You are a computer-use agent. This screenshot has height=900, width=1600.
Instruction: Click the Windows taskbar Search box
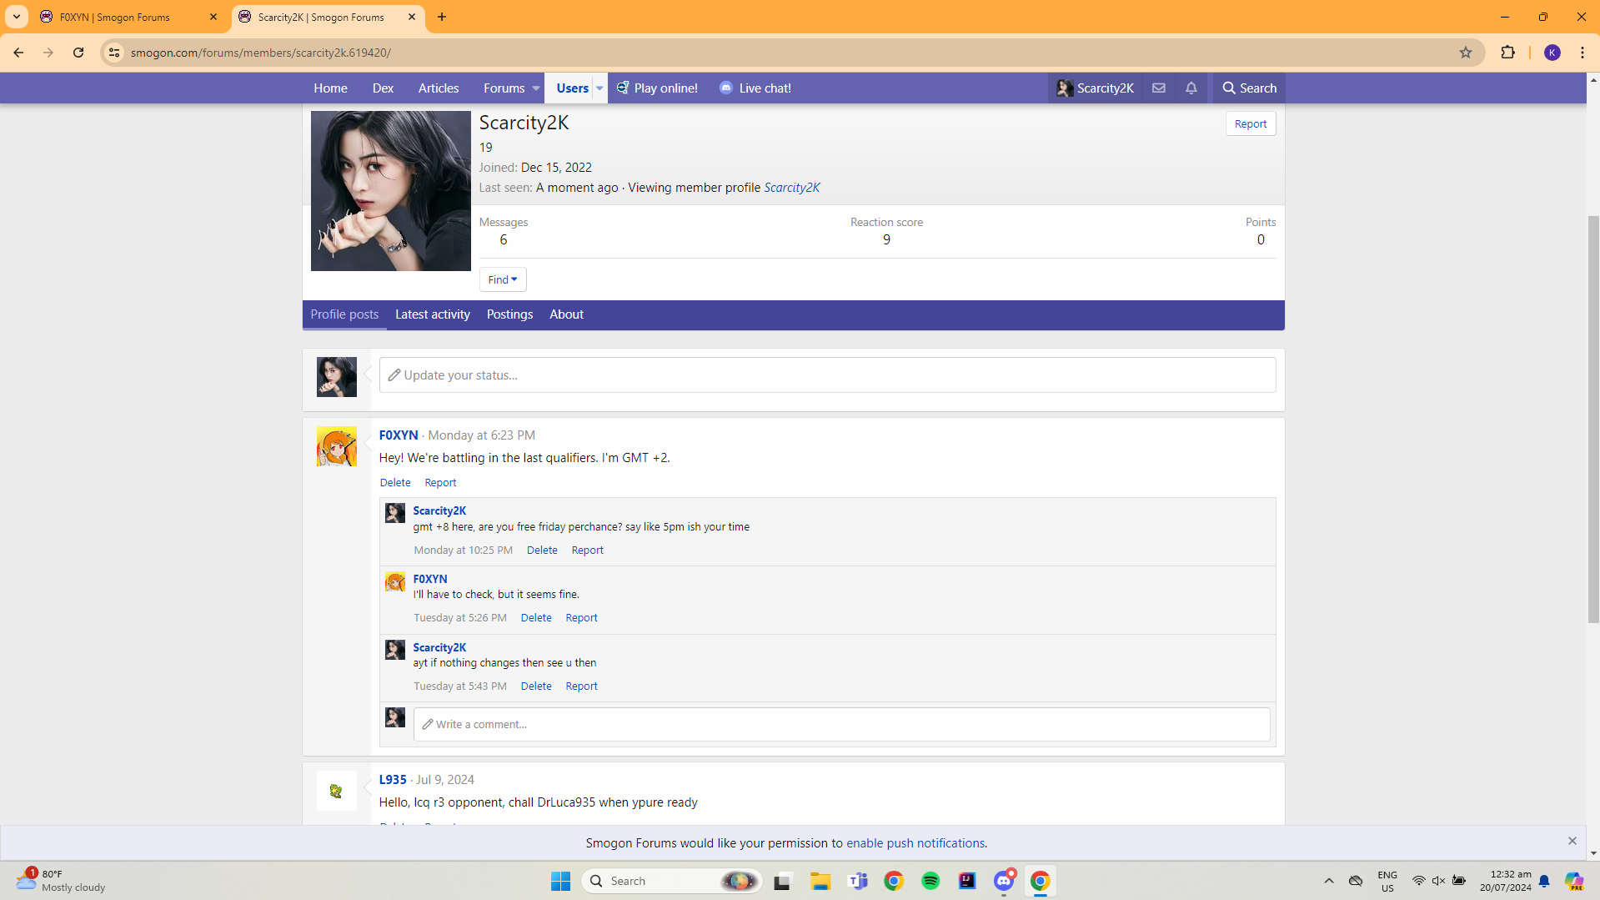click(x=671, y=881)
